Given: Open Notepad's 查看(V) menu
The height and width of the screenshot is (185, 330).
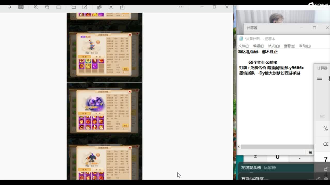Looking at the screenshot, I should coord(289,46).
